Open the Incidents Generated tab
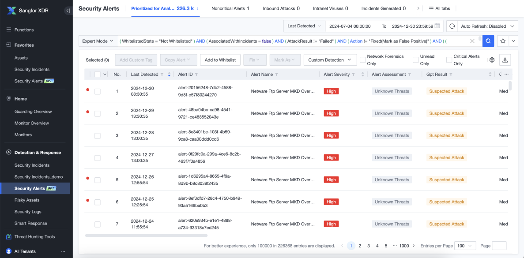 (383, 9)
